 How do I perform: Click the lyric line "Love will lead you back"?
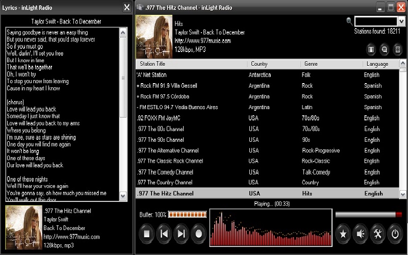(x=31, y=109)
